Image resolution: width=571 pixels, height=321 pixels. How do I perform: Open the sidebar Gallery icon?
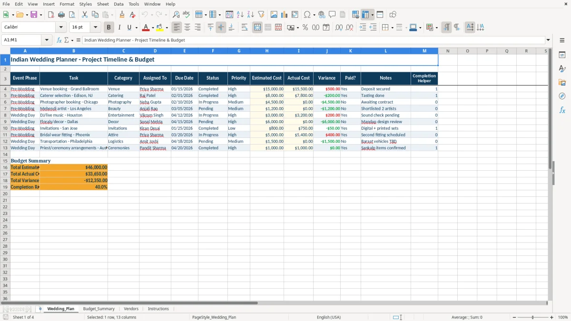(562, 82)
